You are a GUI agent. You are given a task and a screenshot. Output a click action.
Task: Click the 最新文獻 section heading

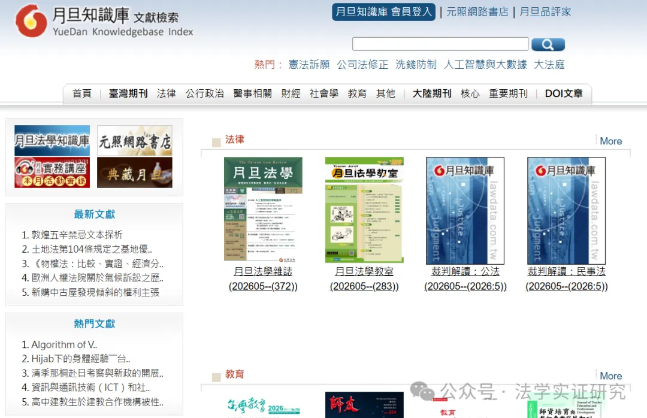coord(95,214)
